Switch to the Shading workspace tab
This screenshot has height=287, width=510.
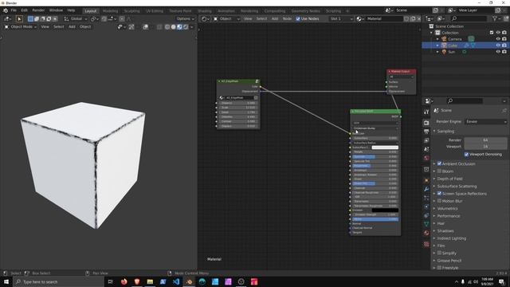point(205,10)
